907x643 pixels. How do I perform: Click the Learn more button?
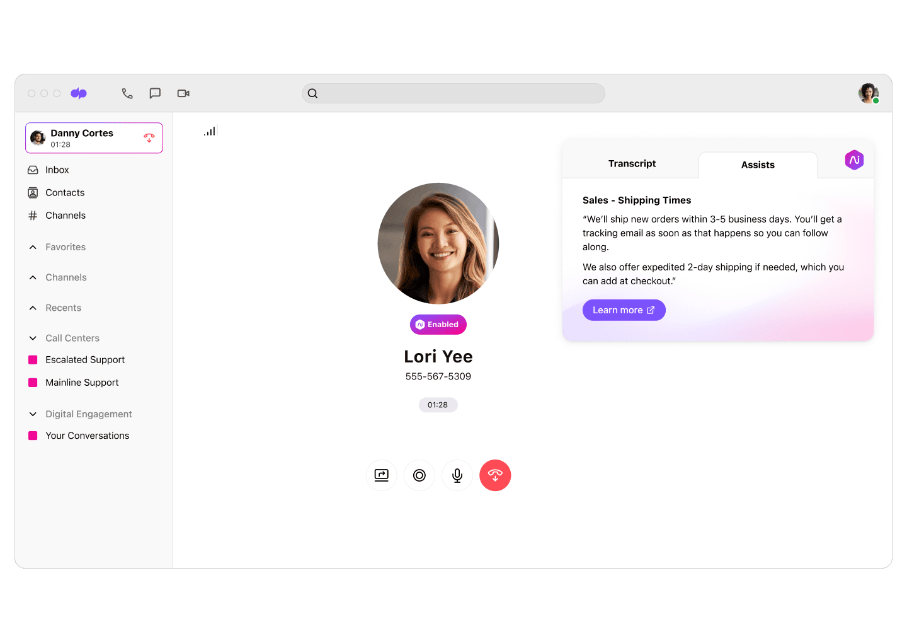tap(624, 310)
